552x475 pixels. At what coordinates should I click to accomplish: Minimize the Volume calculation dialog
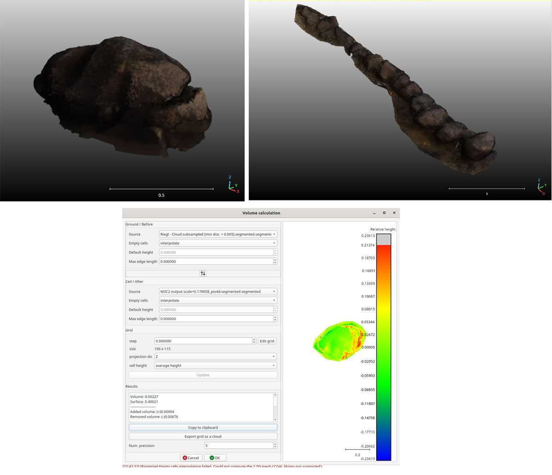coord(374,213)
